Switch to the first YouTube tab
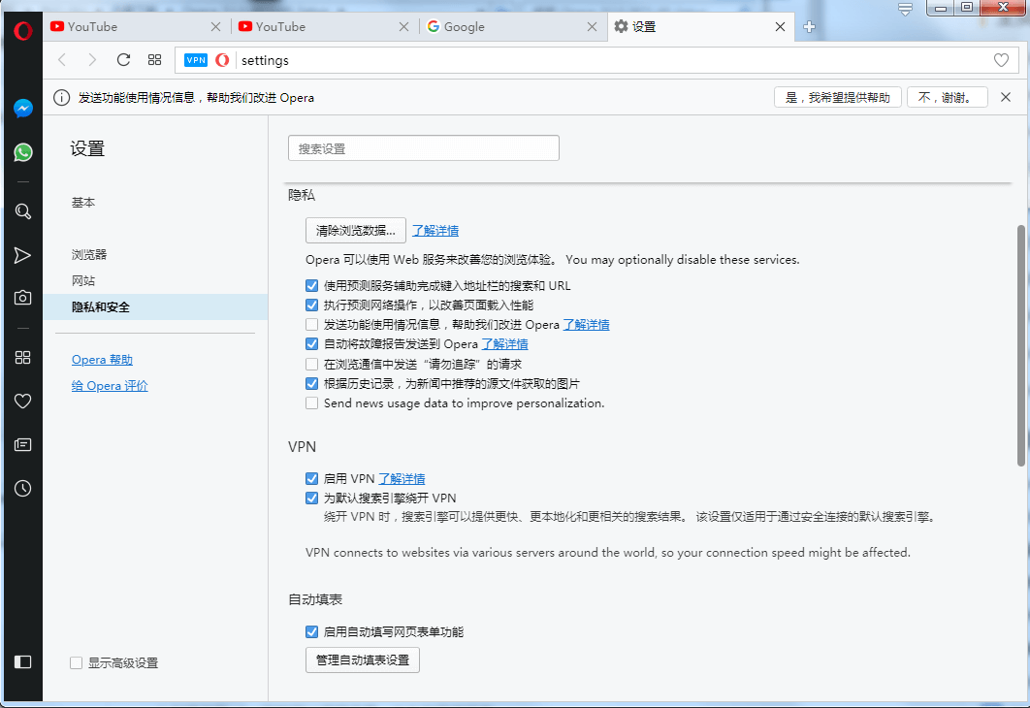Image resolution: width=1030 pixels, height=708 pixels. [x=137, y=27]
